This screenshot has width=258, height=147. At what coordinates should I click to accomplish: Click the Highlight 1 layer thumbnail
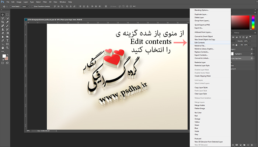(x=232, y=54)
